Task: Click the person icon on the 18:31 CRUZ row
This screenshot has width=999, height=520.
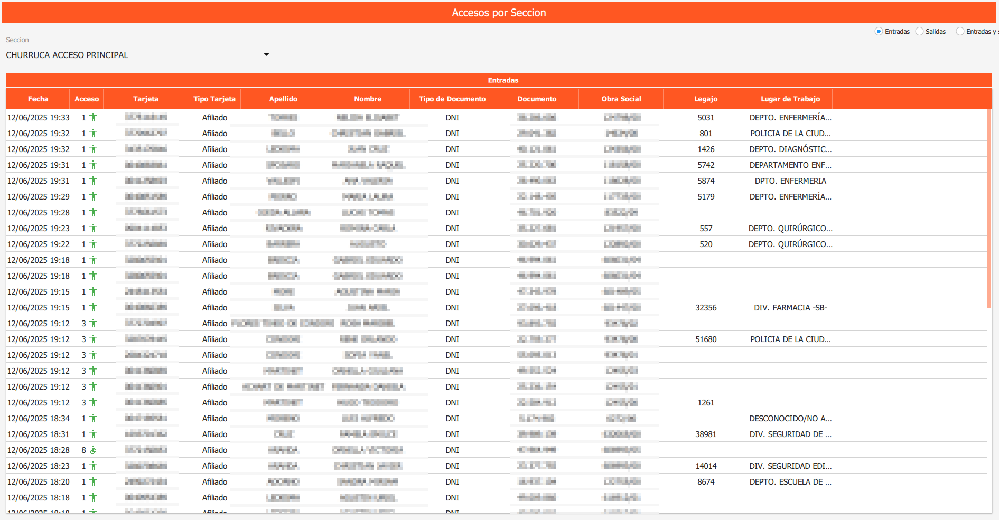Action: [94, 434]
